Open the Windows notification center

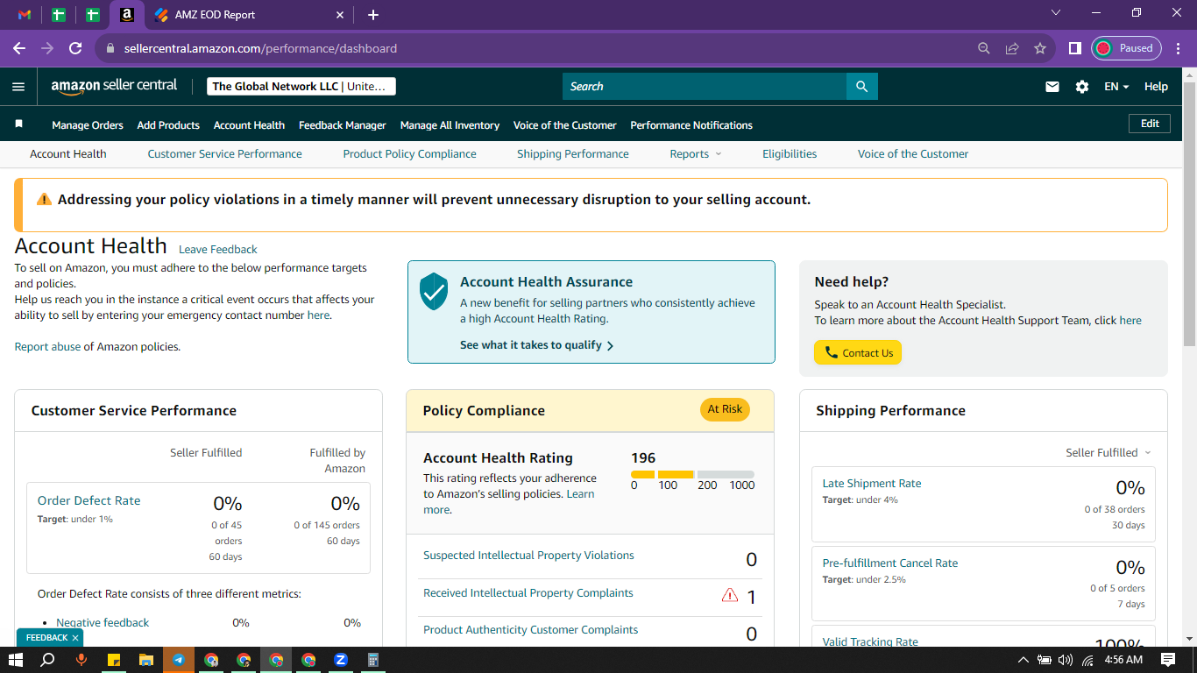pyautogui.click(x=1167, y=660)
